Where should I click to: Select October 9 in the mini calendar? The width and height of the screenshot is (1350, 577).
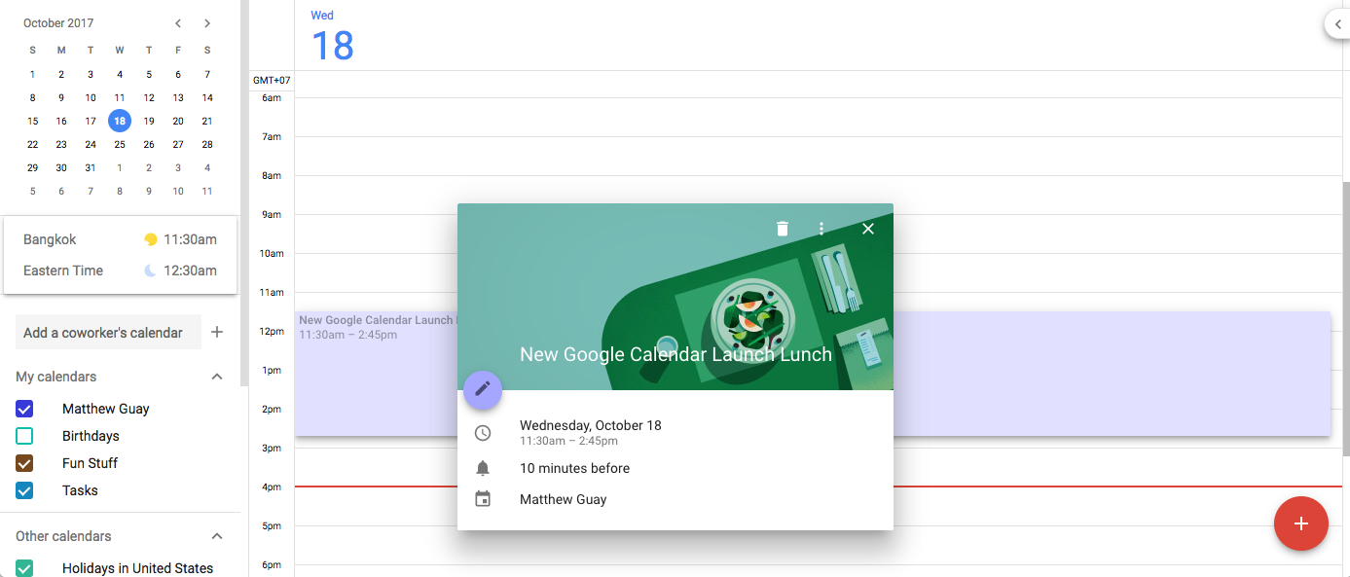point(61,97)
